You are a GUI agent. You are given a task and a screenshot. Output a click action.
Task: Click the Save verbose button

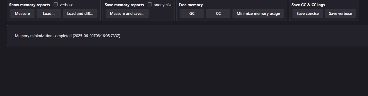pos(340,14)
